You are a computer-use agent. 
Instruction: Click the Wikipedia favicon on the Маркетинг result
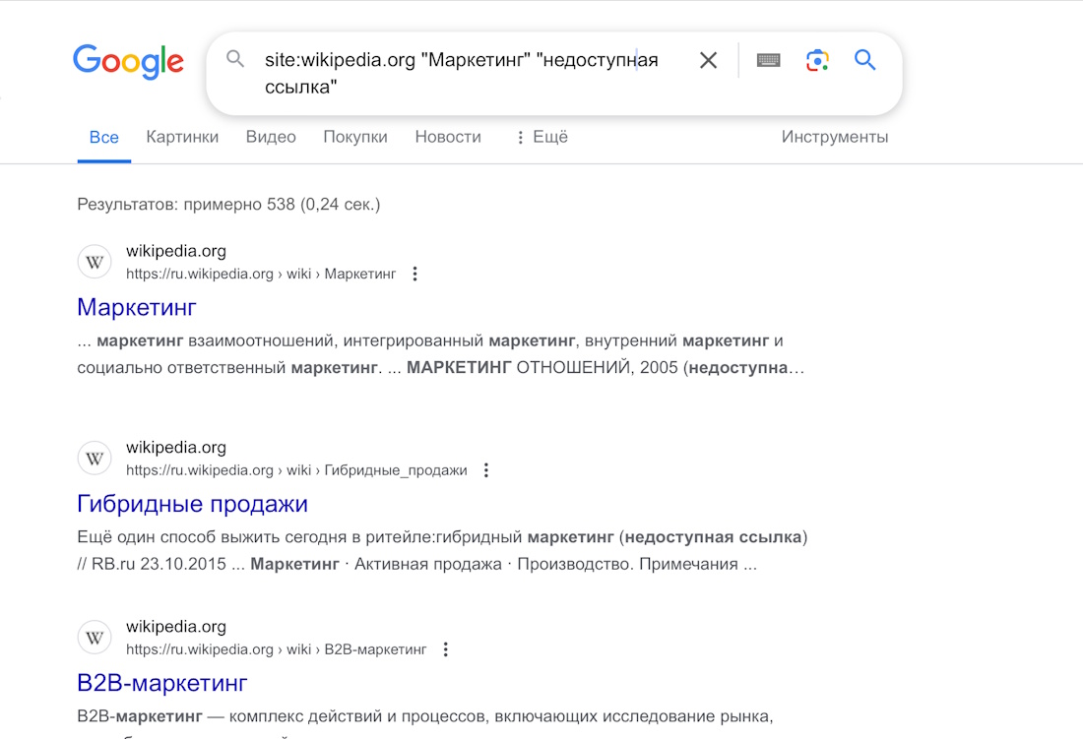[94, 261]
